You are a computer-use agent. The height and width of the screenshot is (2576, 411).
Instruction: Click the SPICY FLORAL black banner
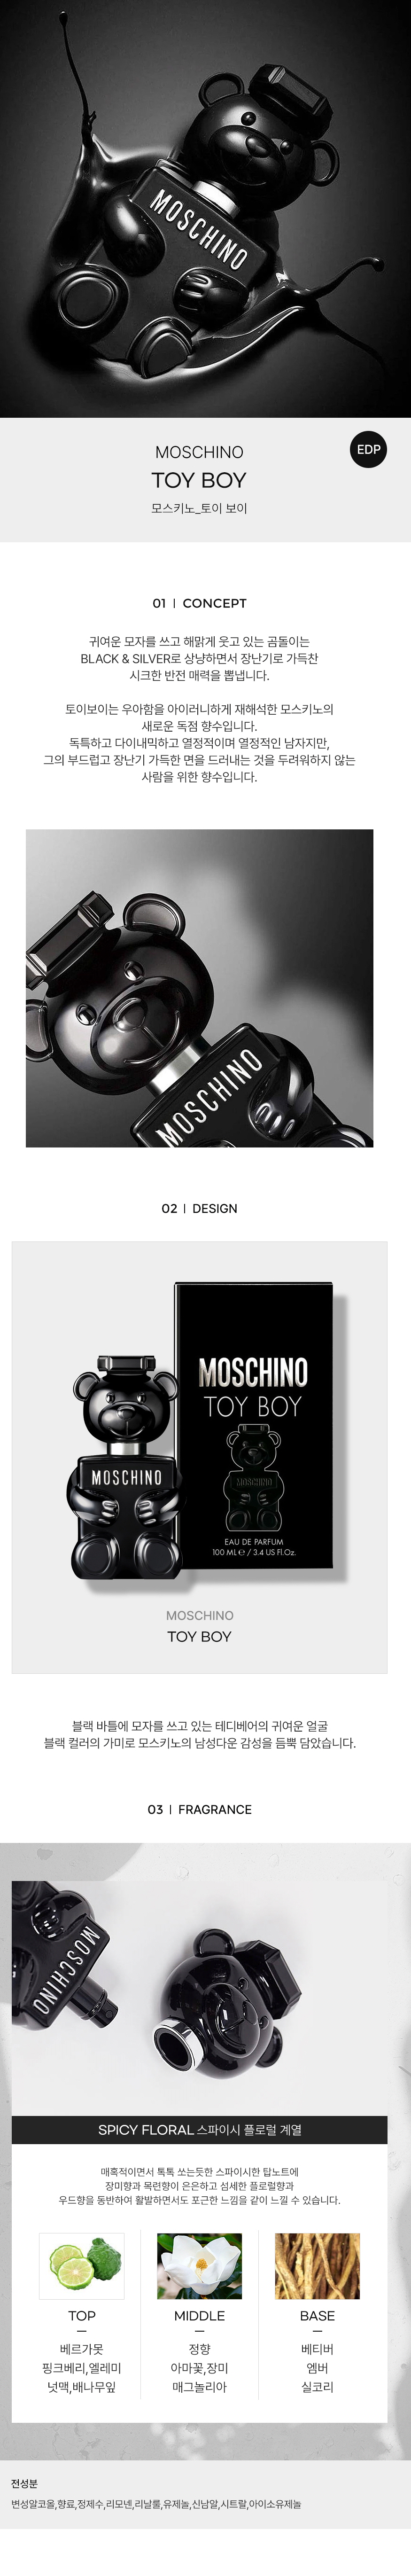pos(199,2130)
